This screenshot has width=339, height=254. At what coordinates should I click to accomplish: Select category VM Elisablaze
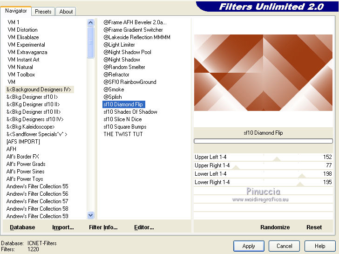tap(23, 37)
